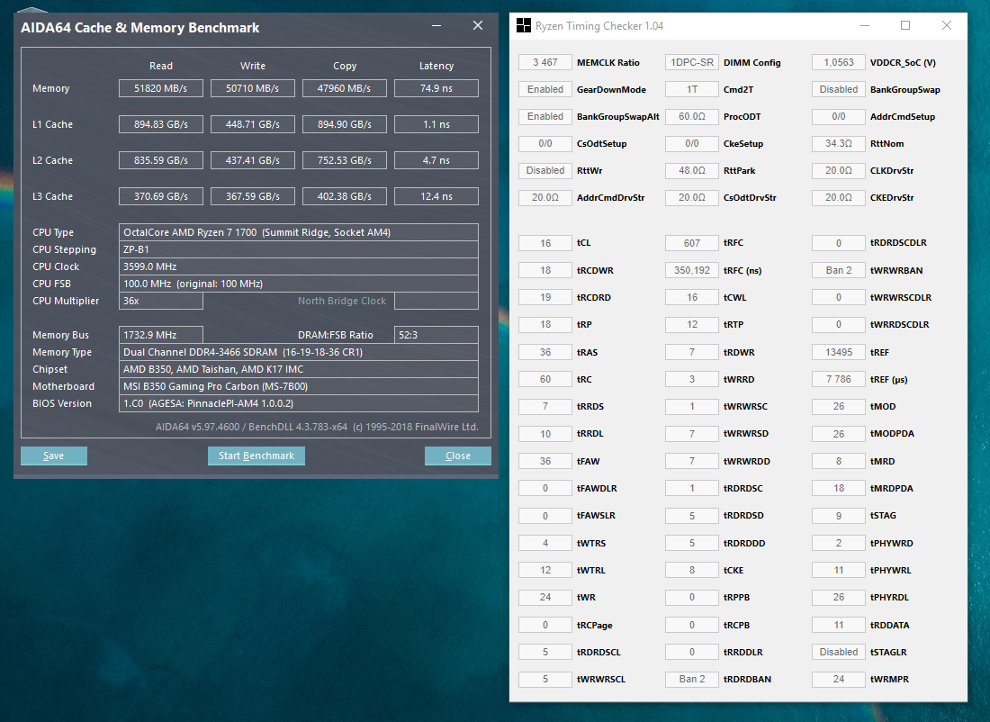Maximize the Ryzen Timing Checker window
Image resolution: width=990 pixels, height=722 pixels.
tap(905, 25)
